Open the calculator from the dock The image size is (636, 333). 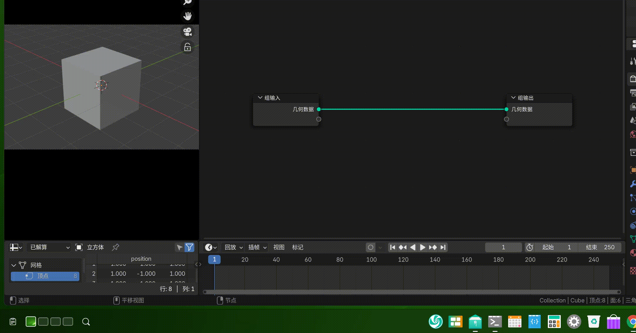[x=554, y=322]
